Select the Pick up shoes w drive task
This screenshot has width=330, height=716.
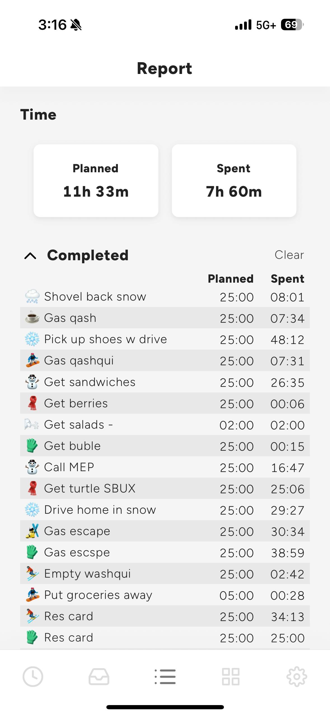click(x=106, y=339)
